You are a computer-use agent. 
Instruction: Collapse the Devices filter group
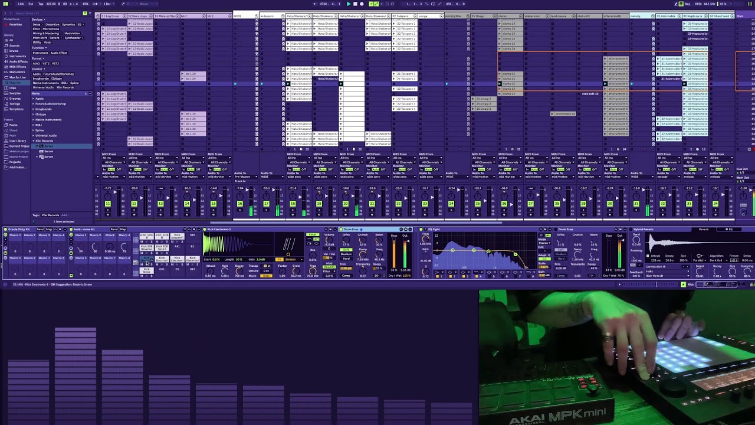coord(38,19)
